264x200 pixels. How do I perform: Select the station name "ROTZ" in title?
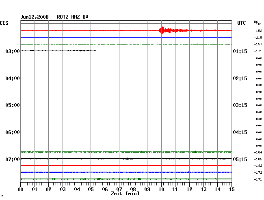pos(63,17)
